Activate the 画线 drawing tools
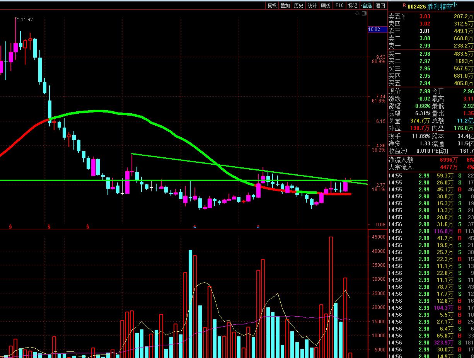474x358 pixels. pos(326,5)
